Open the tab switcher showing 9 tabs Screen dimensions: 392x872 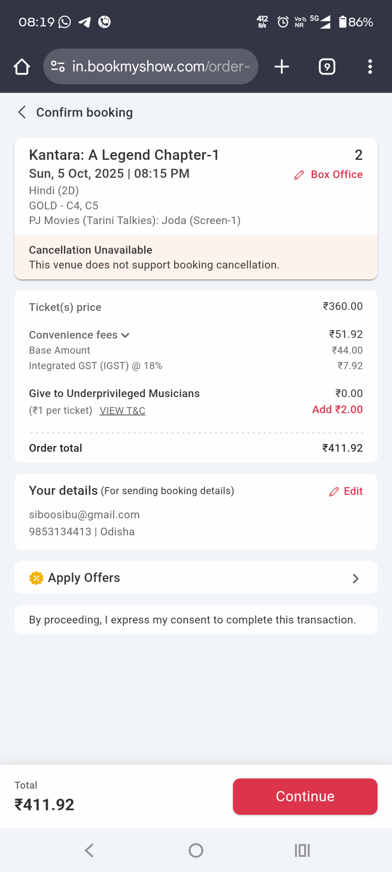[x=326, y=66]
